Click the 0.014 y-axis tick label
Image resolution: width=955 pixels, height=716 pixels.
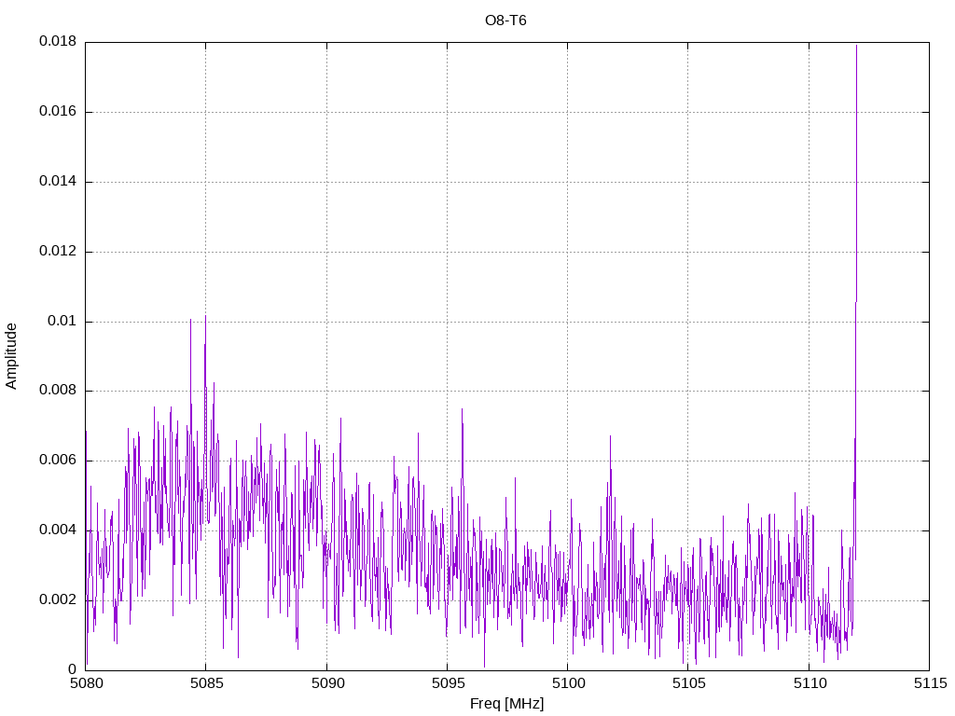(x=57, y=182)
